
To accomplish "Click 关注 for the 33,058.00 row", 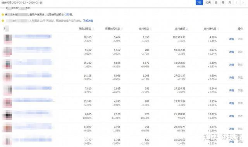I will tap(240, 64).
